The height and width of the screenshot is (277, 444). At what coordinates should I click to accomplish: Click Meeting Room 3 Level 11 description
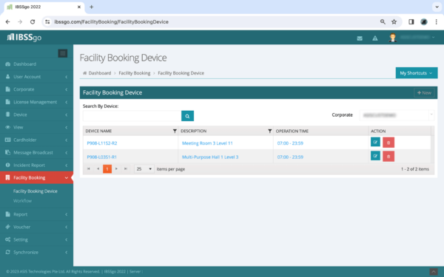tap(207, 143)
